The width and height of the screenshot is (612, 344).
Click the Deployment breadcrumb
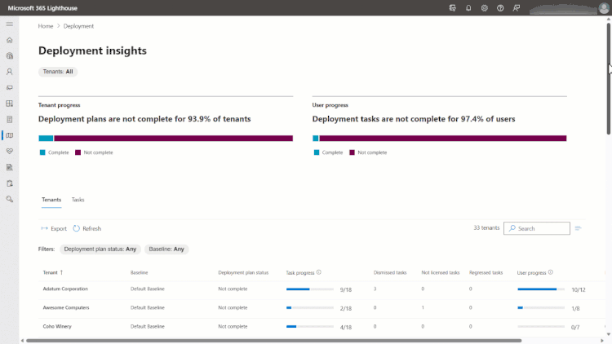point(78,26)
